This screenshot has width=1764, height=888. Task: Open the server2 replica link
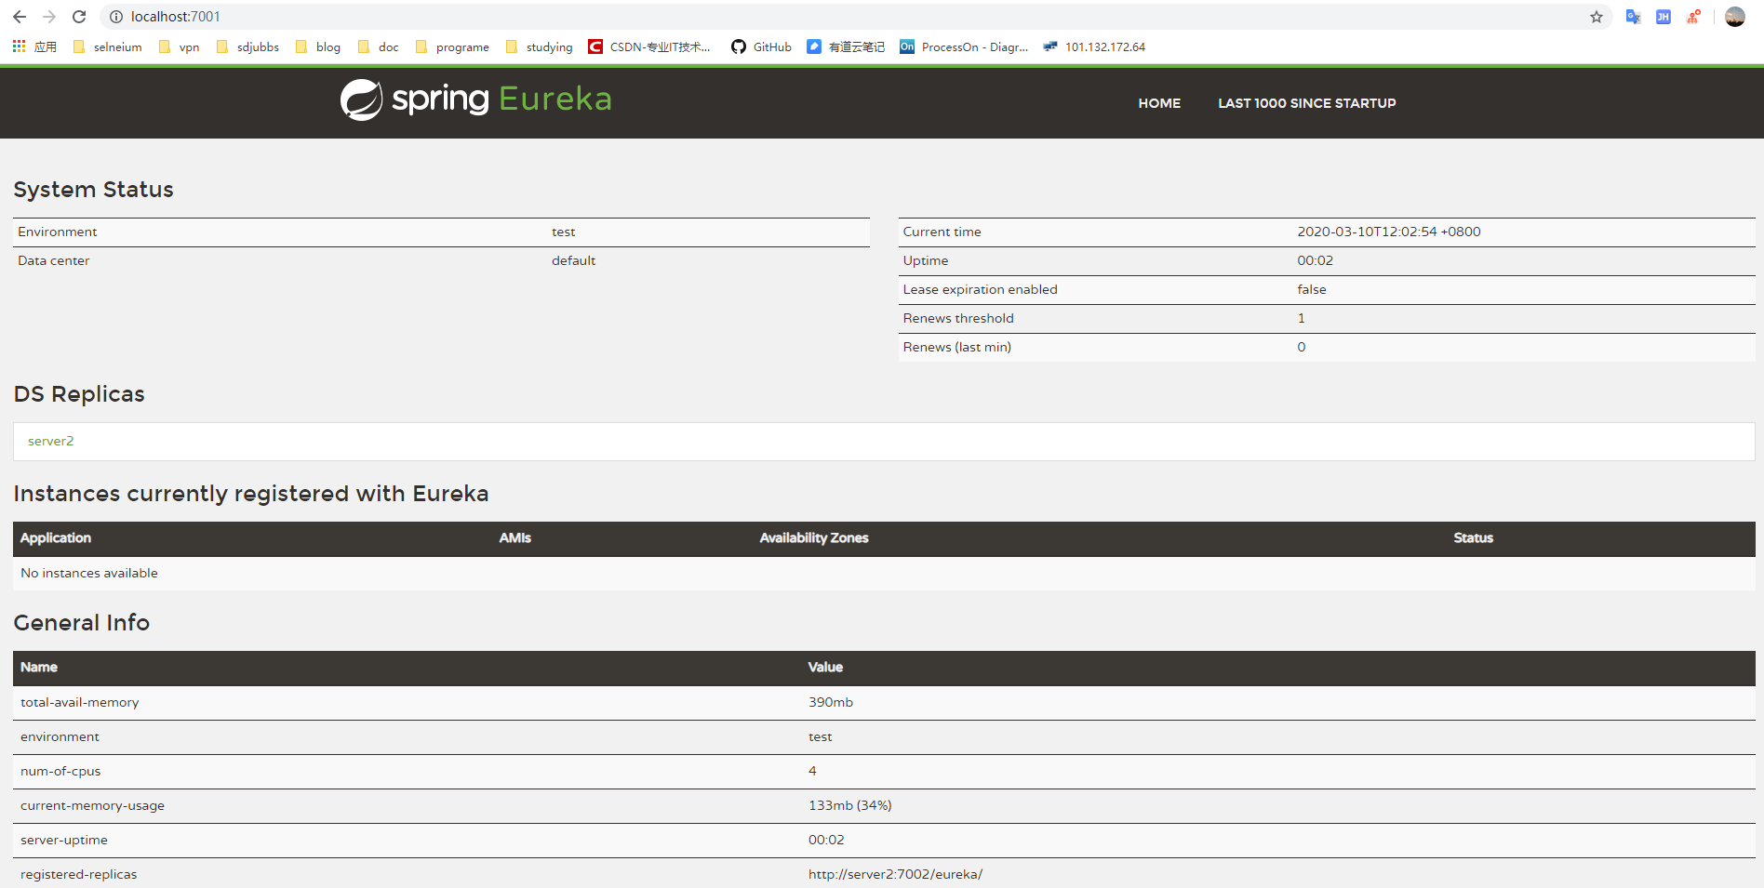point(51,441)
